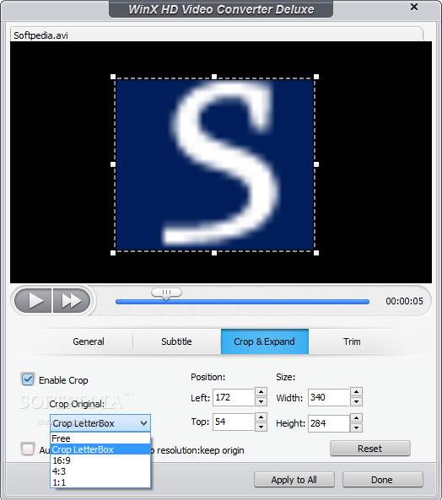Decrease Left position with down arrow
The width and height of the screenshot is (442, 500).
click(x=261, y=402)
